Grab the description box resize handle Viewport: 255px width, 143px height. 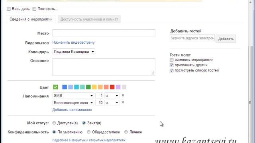click(x=153, y=73)
